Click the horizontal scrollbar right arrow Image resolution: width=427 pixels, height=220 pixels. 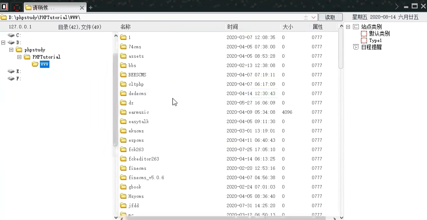(x=335, y=218)
